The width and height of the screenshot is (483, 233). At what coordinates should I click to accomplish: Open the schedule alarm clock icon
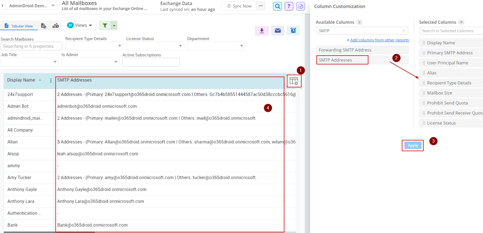pos(293,31)
